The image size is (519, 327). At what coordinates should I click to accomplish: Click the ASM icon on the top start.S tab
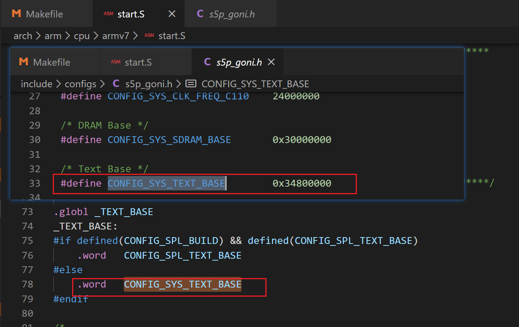click(x=108, y=14)
